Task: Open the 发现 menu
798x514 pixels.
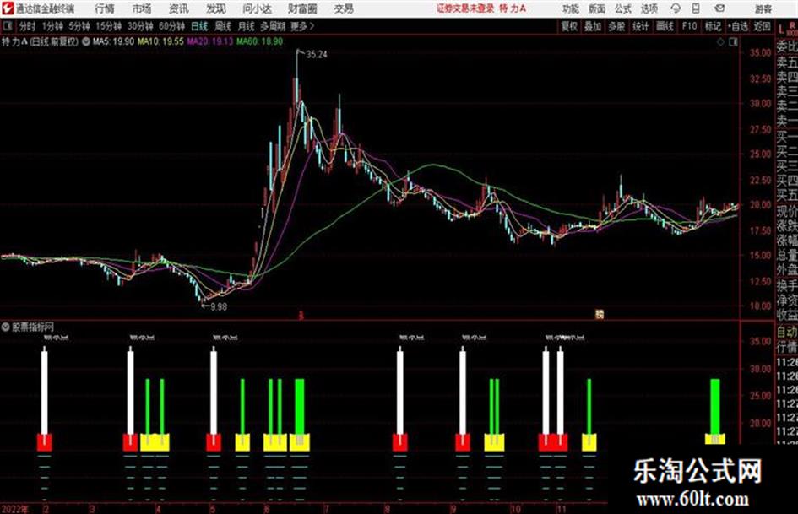Action: (x=216, y=8)
